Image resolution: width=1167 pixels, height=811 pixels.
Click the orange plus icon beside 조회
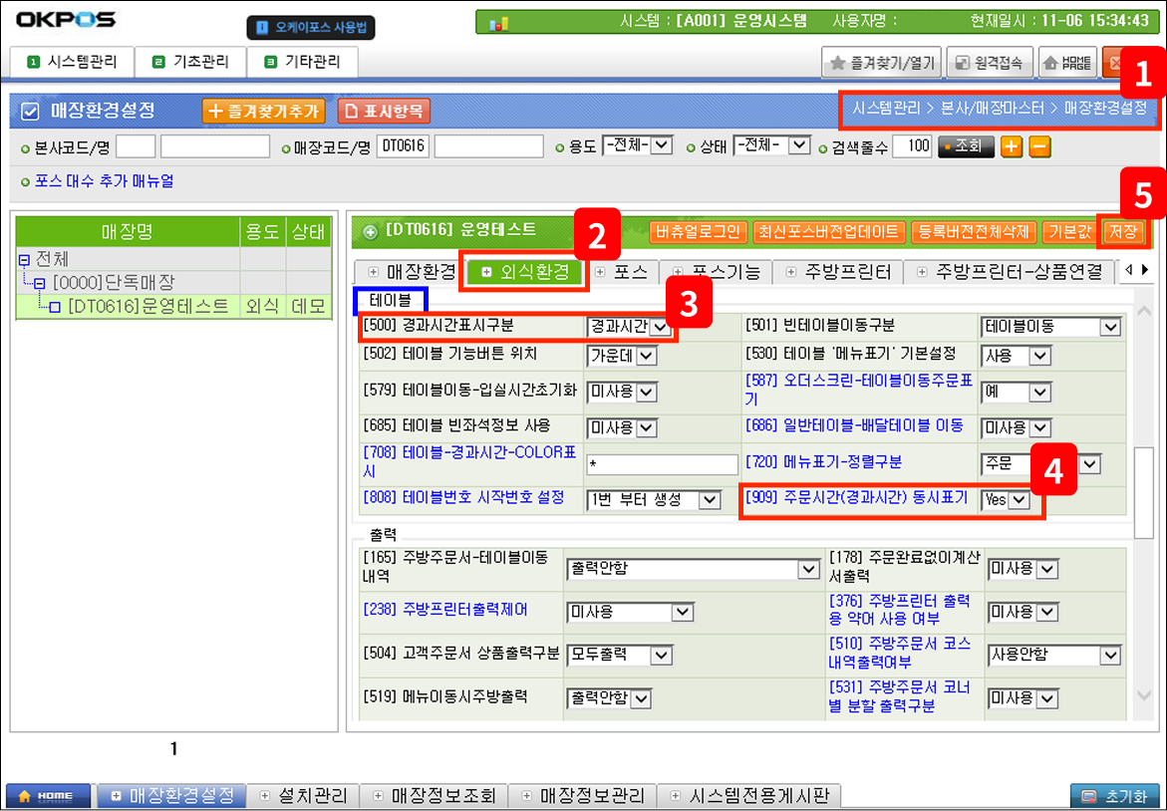1012,146
